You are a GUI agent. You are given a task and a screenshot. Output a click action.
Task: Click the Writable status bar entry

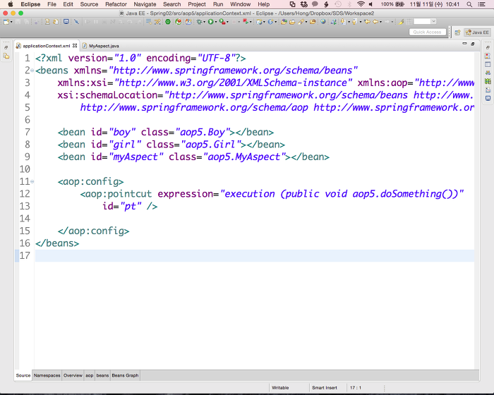(280, 388)
